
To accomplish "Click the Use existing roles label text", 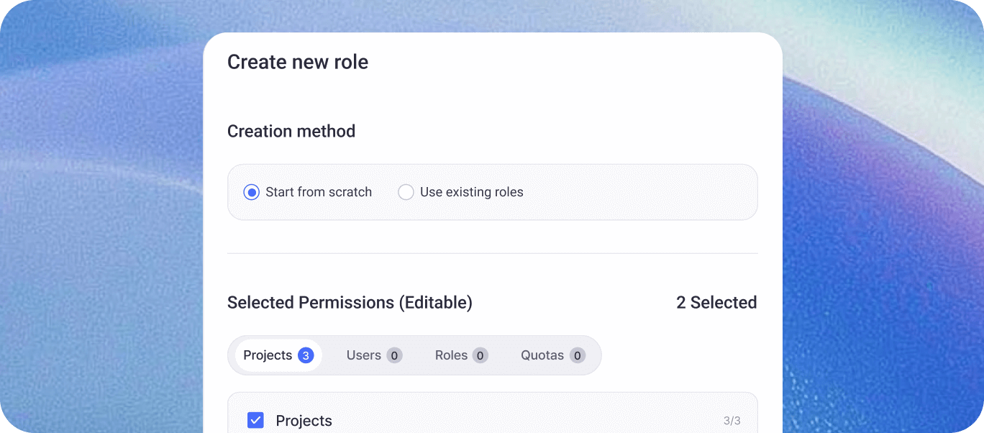I will [x=472, y=192].
